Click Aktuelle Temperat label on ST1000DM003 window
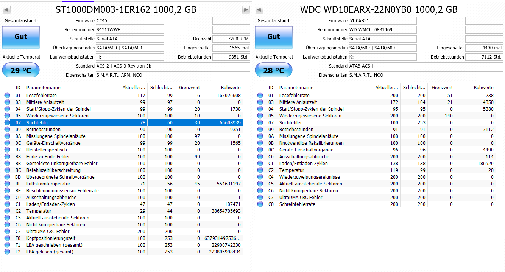The width and height of the screenshot is (505, 272). [21, 57]
